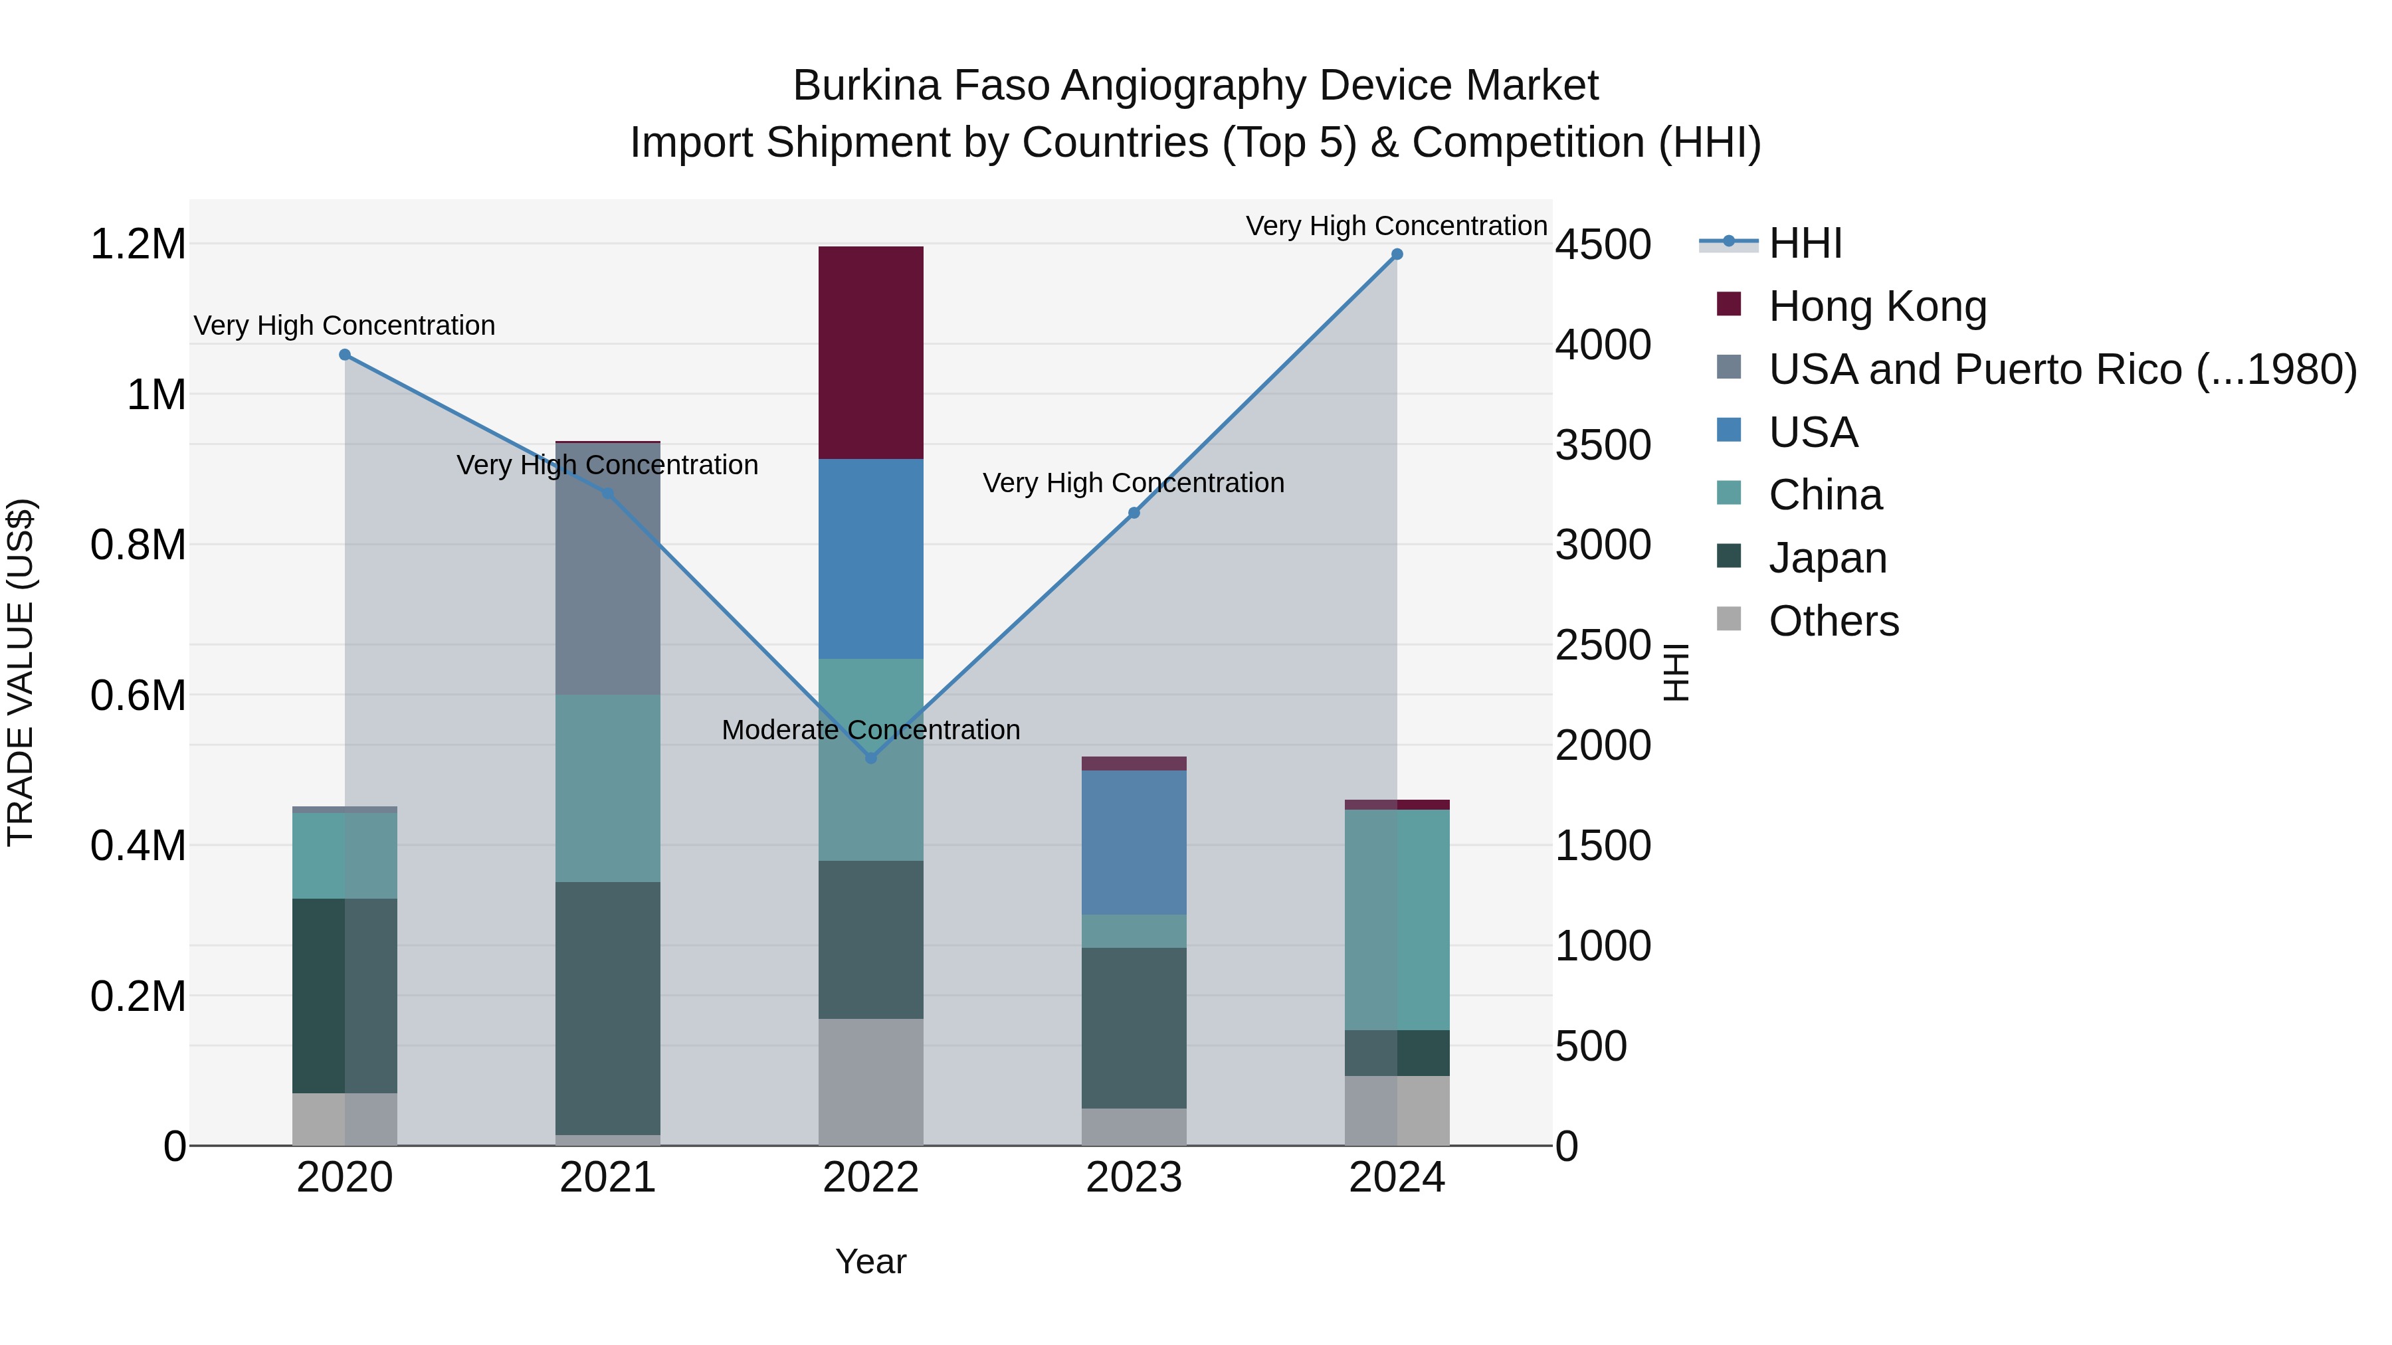
Task: Click the 2024 HHI data point
Action: (x=1397, y=254)
